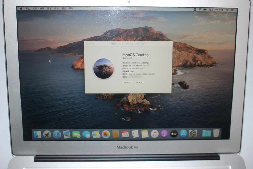Select the 概览 tab
This screenshot has height=169, width=253.
pyautogui.click(x=114, y=44)
